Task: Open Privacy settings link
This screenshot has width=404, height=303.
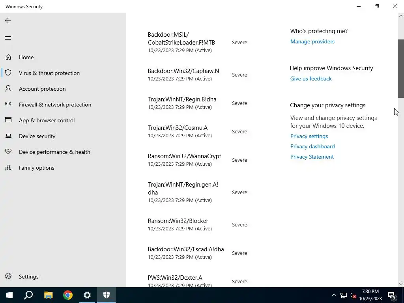Action: pos(309,136)
